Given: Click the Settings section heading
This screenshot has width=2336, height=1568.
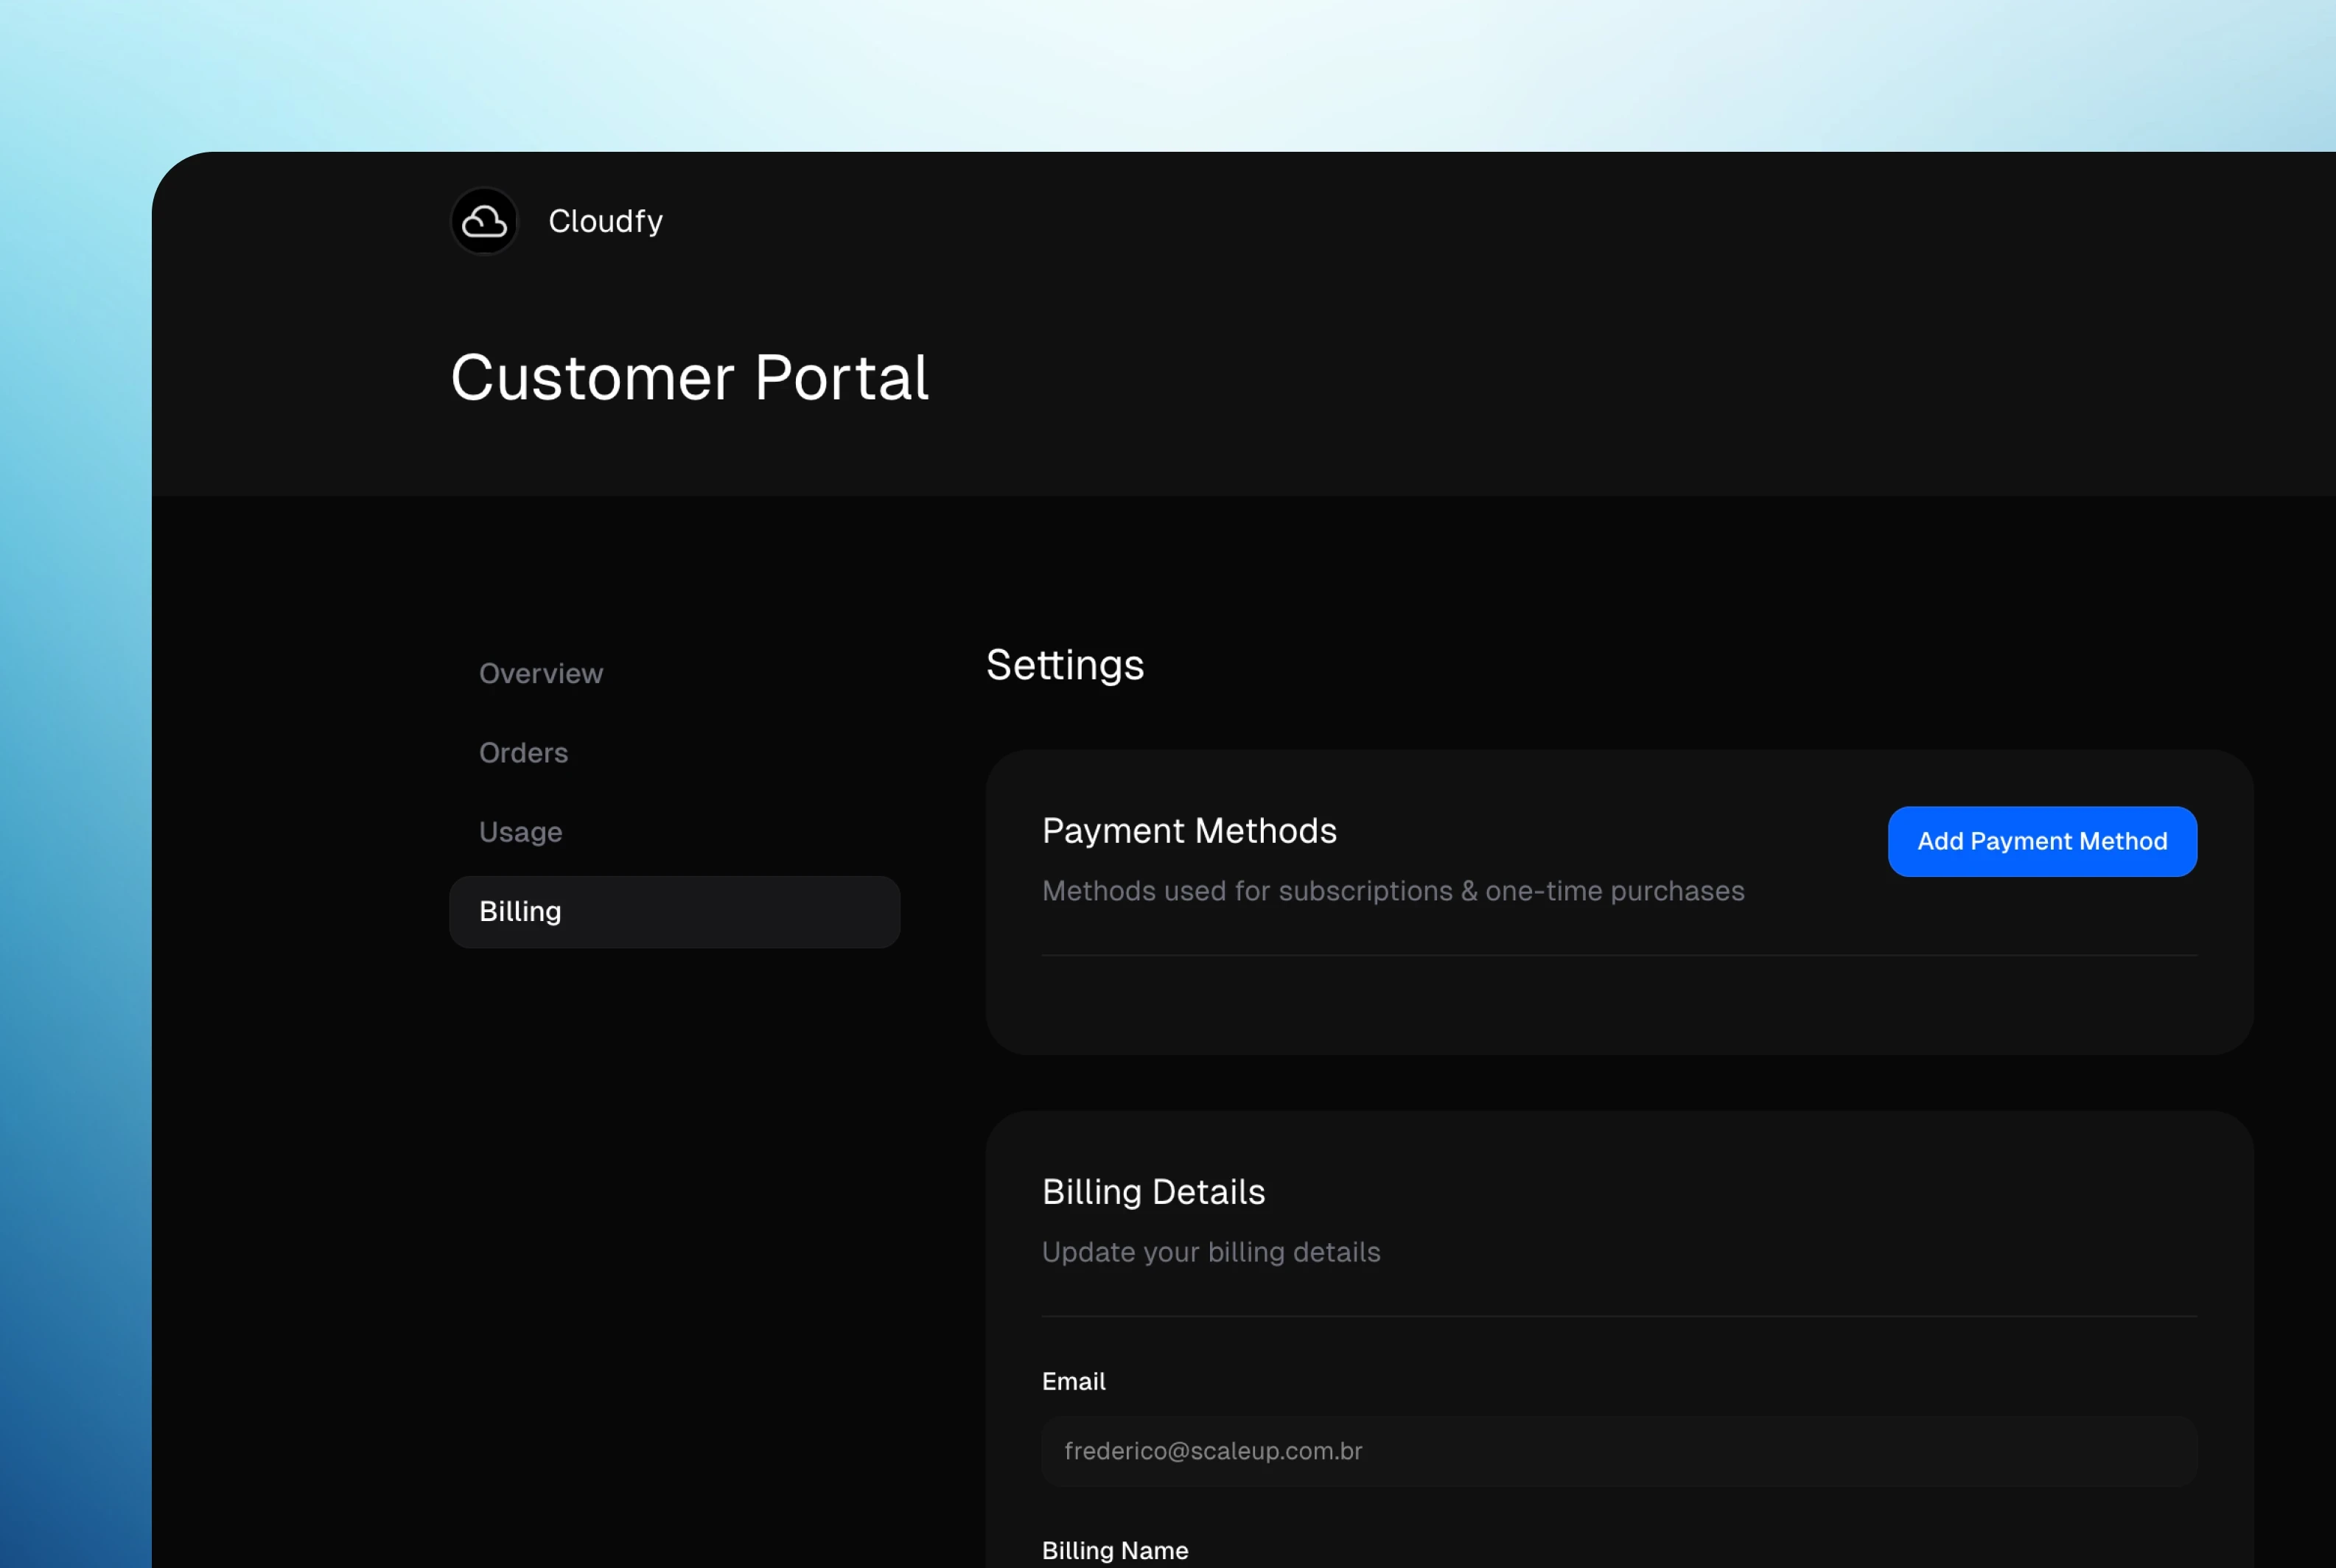Looking at the screenshot, I should tap(1064, 665).
